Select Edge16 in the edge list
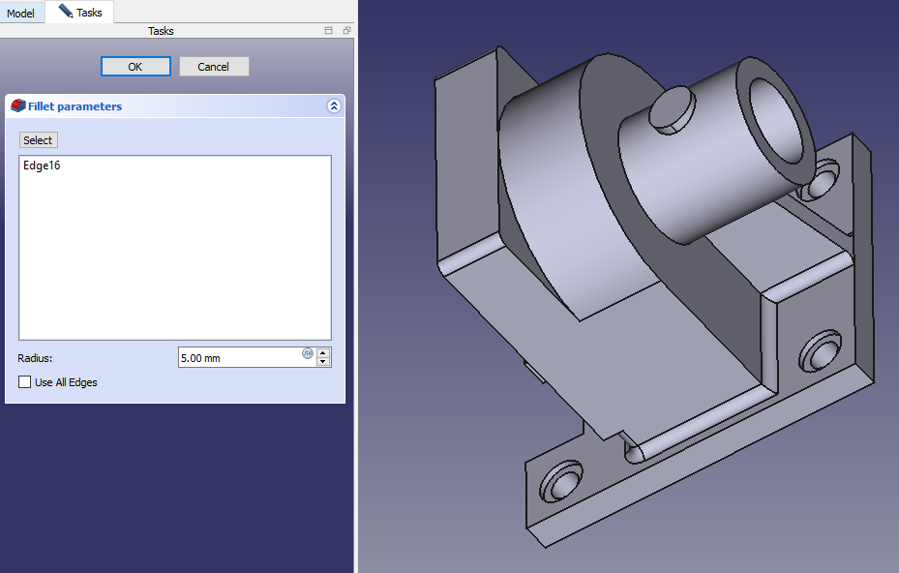Screen dimensions: 899x573 tap(43, 166)
